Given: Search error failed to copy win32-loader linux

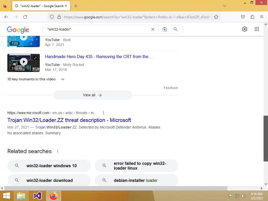Looking at the screenshot, I should [136, 166].
